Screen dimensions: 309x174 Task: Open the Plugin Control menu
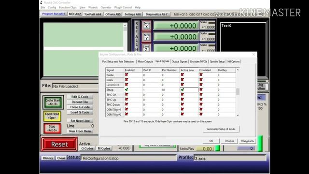click(x=123, y=7)
